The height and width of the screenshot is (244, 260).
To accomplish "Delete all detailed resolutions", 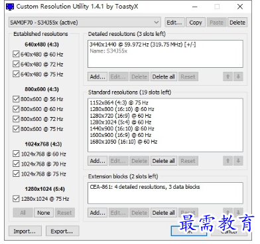I will point(164,76).
